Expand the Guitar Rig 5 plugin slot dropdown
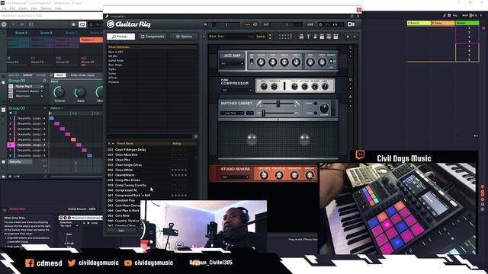Screen dimensions: 488x274 42,86
